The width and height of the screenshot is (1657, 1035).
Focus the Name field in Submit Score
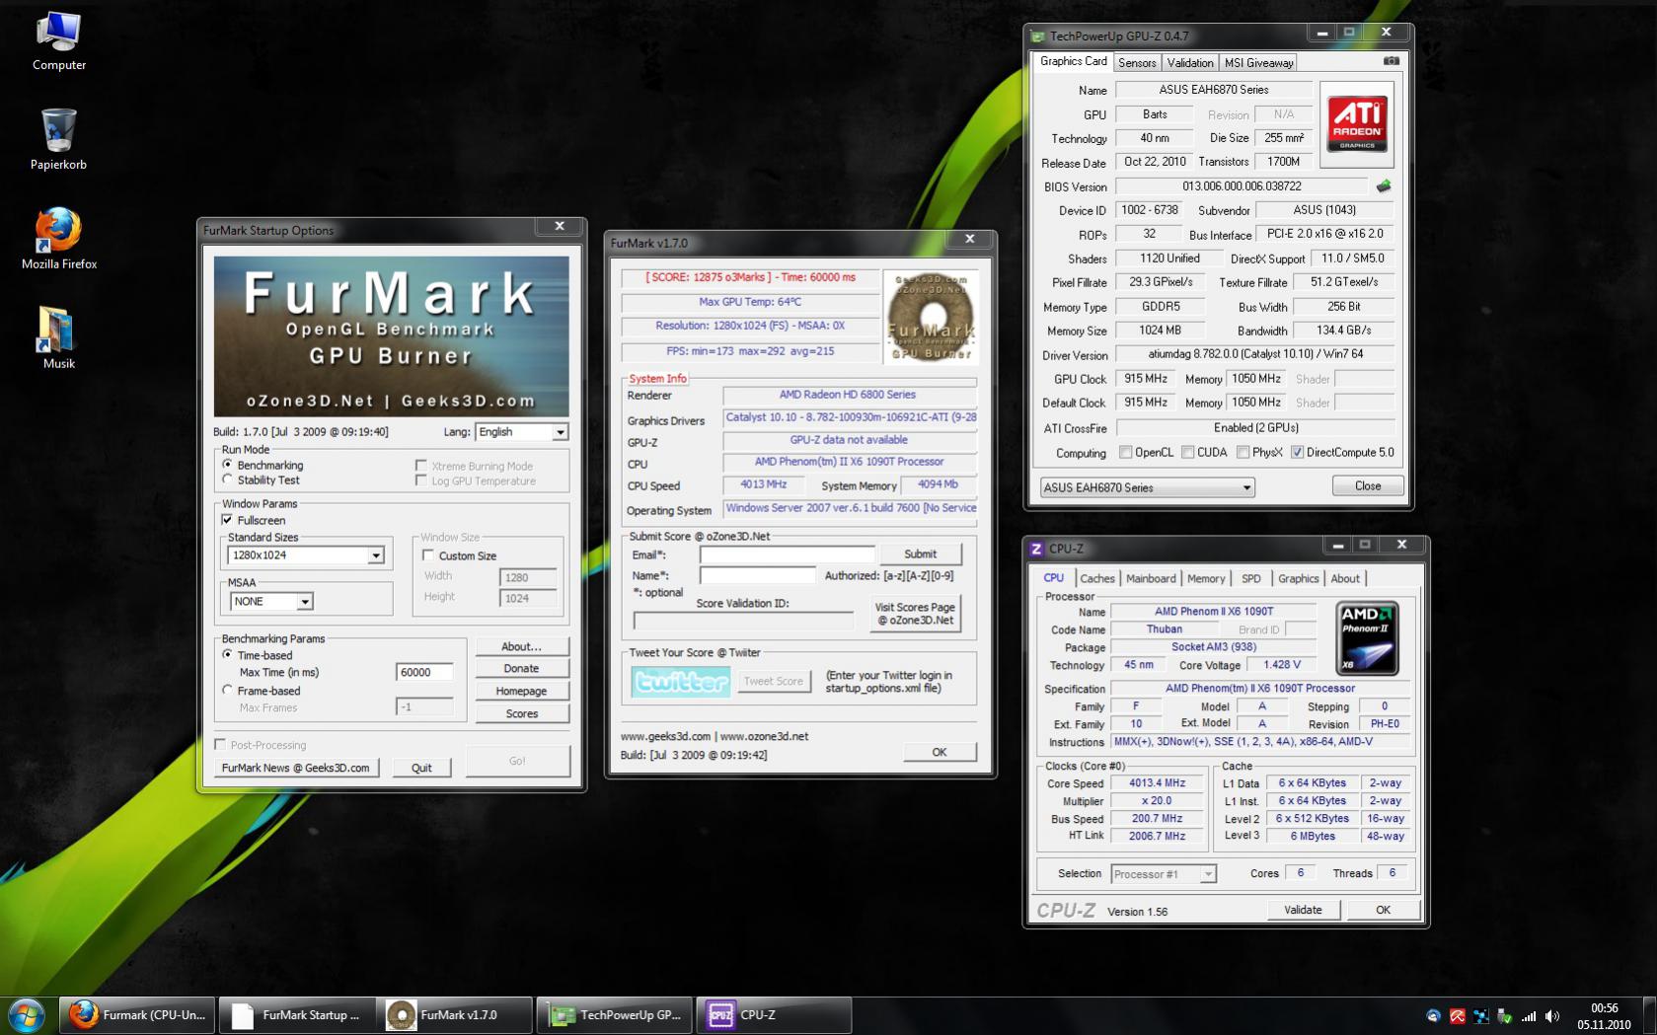tap(757, 575)
